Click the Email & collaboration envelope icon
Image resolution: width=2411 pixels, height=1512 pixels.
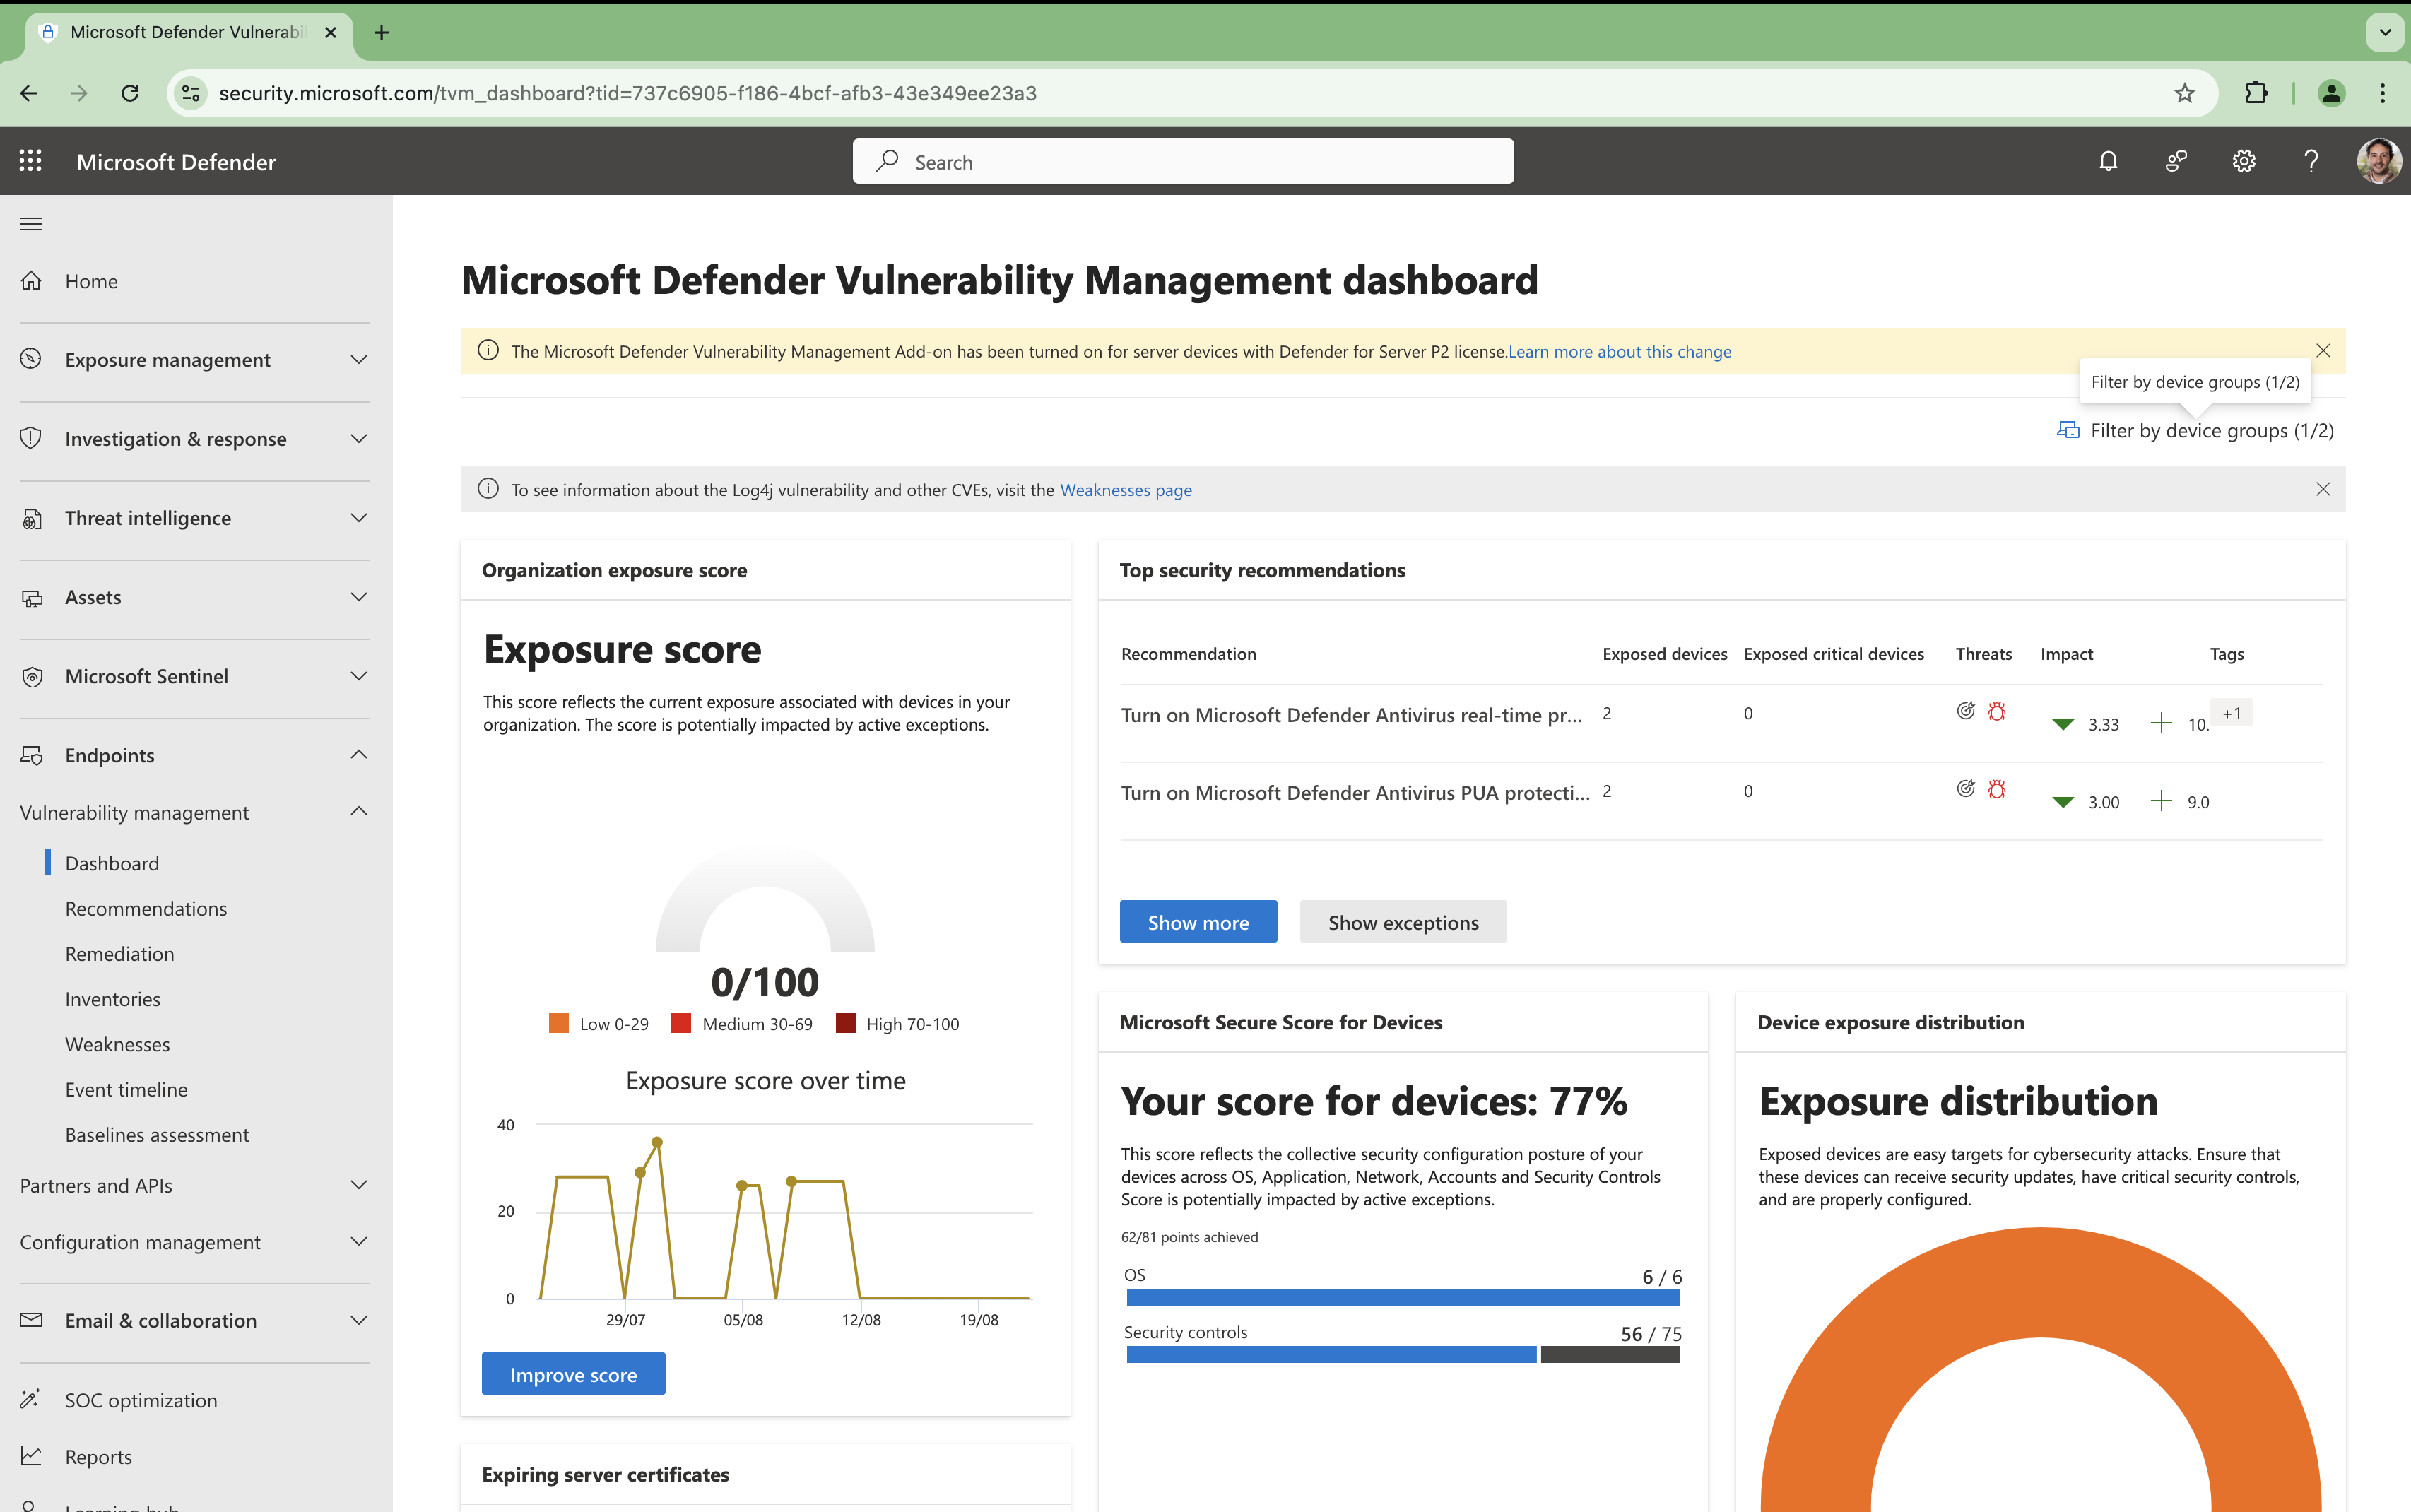31,1320
